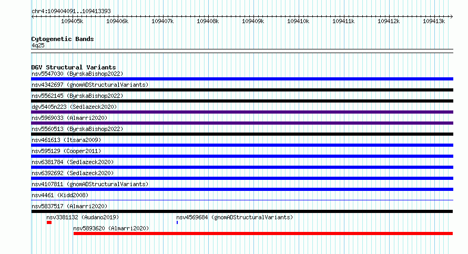468x254 pixels.
Task: Click the purple bar under dgv5405n223
Action: (242, 112)
